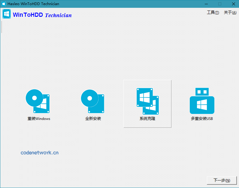Click the 系统克隆 label text

(x=147, y=118)
